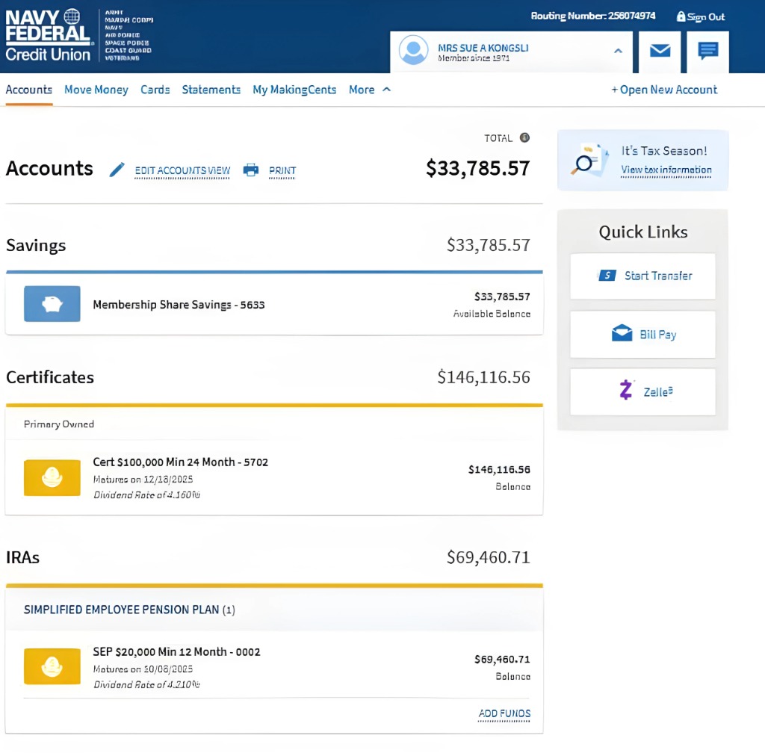The image size is (765, 753).
Task: Click the piggy bank Membership Share Savings icon
Action: pos(52,304)
